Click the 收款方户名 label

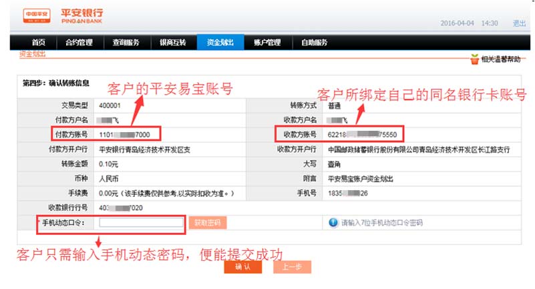pos(301,120)
